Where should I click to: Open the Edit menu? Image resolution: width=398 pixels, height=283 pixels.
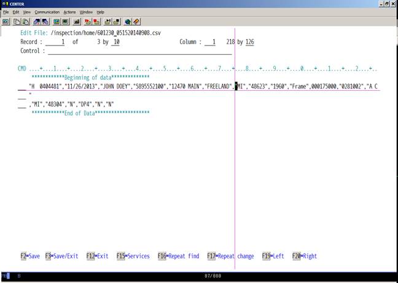pos(16,12)
